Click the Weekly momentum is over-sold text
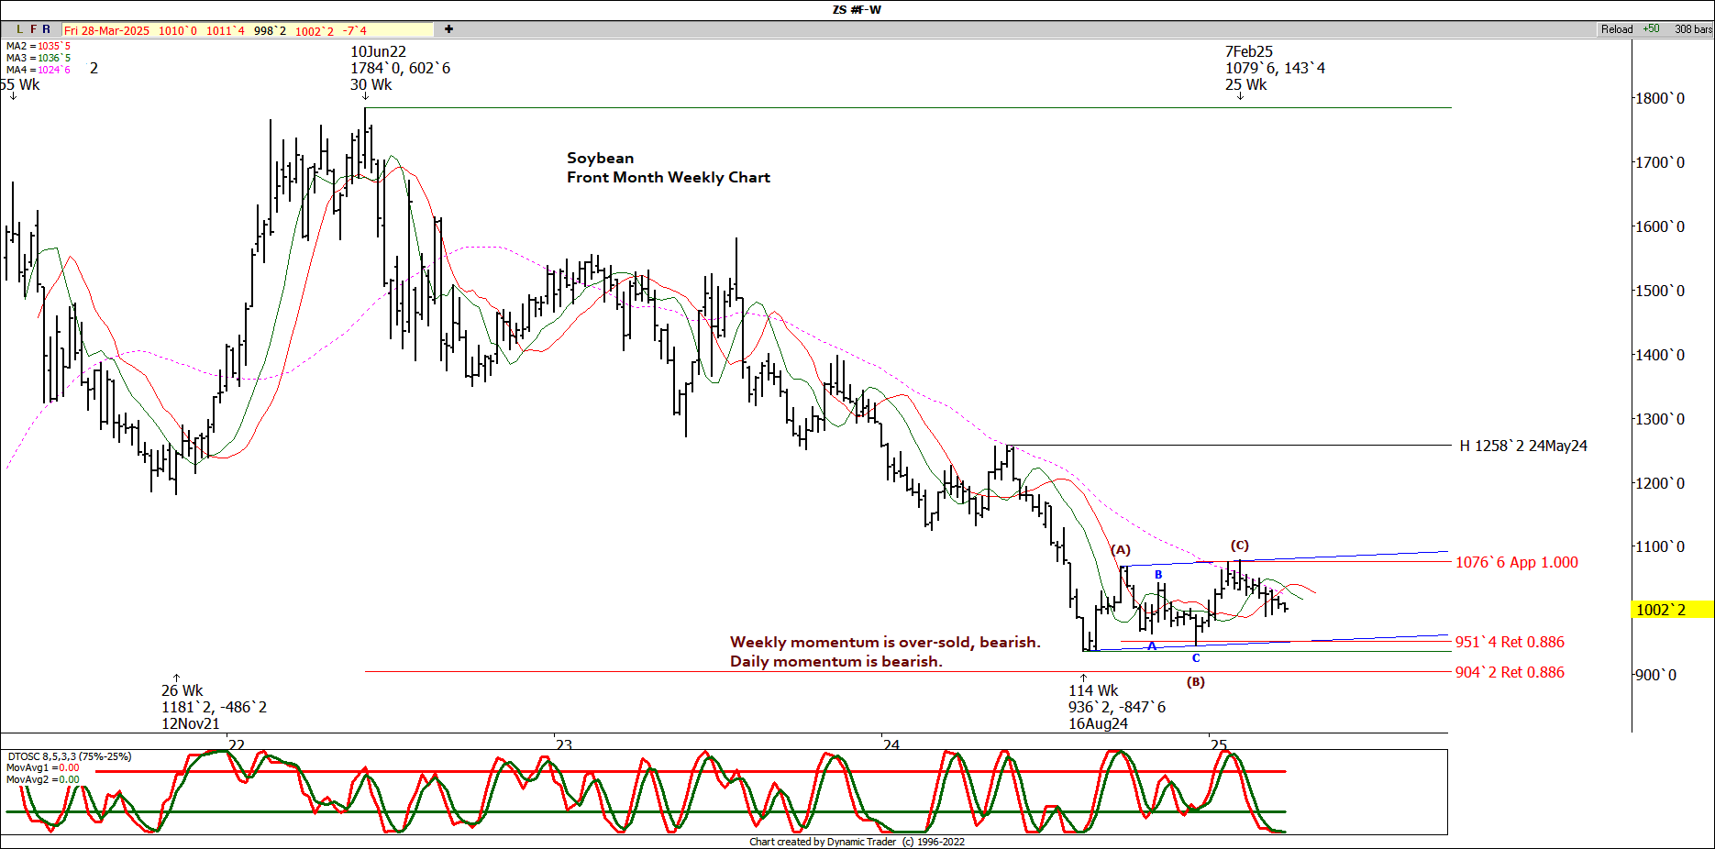Screen dimensions: 1715x849 click(885, 642)
